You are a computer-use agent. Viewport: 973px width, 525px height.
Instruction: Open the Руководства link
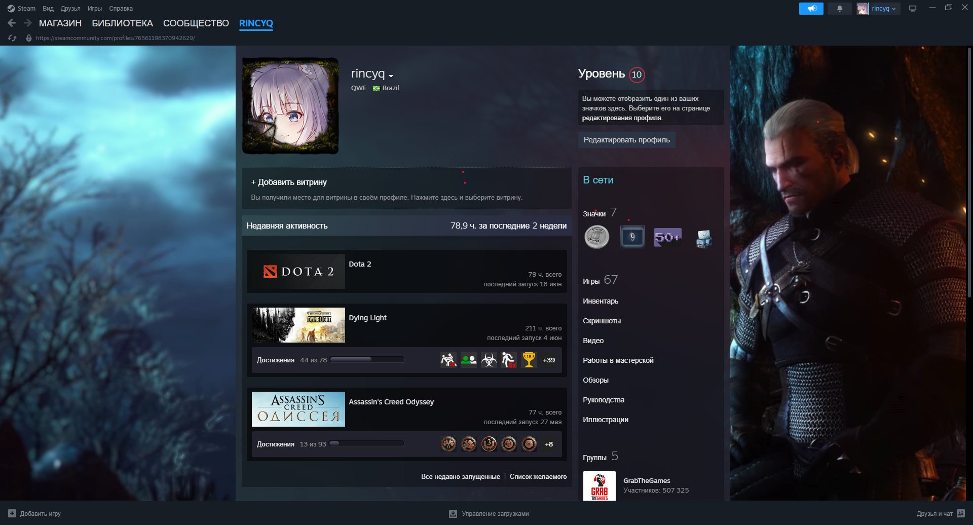point(604,400)
